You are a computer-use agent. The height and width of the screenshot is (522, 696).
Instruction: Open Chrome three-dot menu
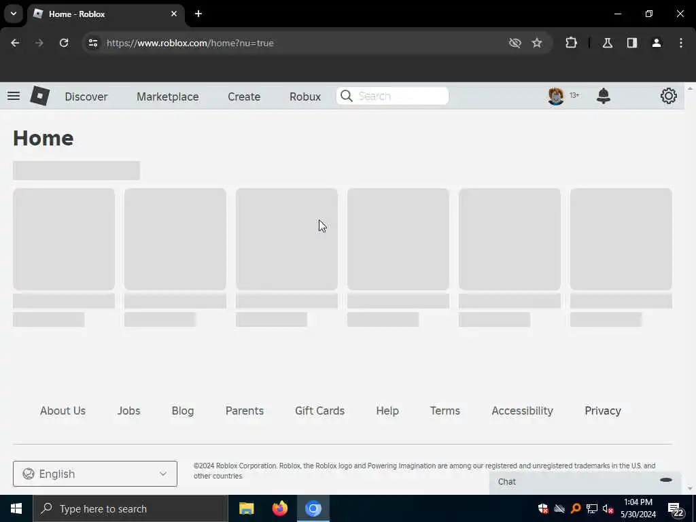click(681, 43)
